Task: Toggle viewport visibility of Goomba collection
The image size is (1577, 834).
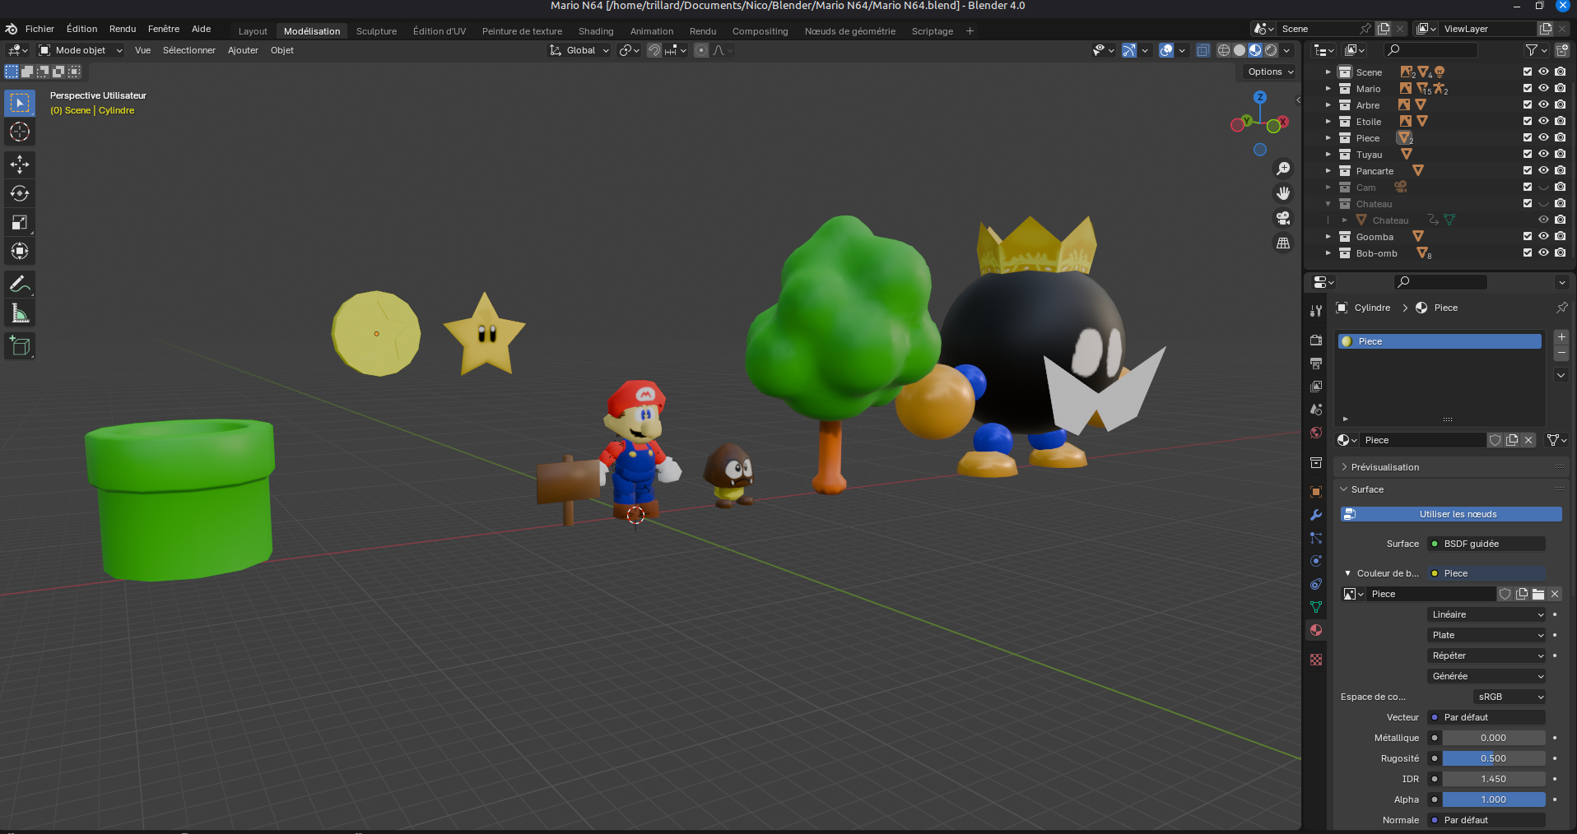Action: point(1544,236)
